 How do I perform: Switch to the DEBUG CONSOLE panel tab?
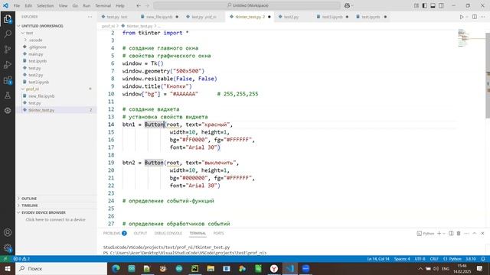(x=168, y=233)
